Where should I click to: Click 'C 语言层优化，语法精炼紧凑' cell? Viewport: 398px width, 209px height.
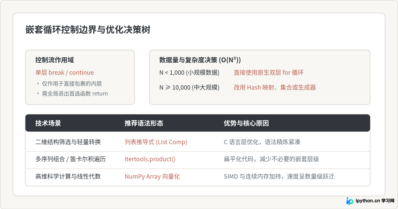pos(262,142)
